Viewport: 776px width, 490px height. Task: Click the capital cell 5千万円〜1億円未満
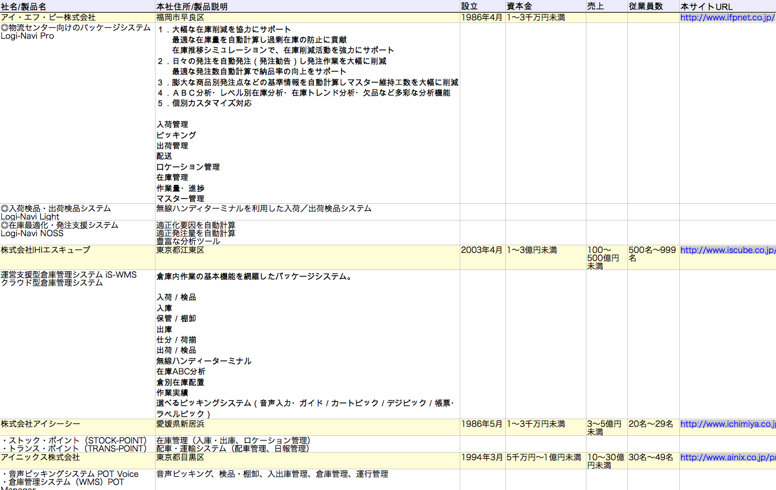pyautogui.click(x=546, y=461)
